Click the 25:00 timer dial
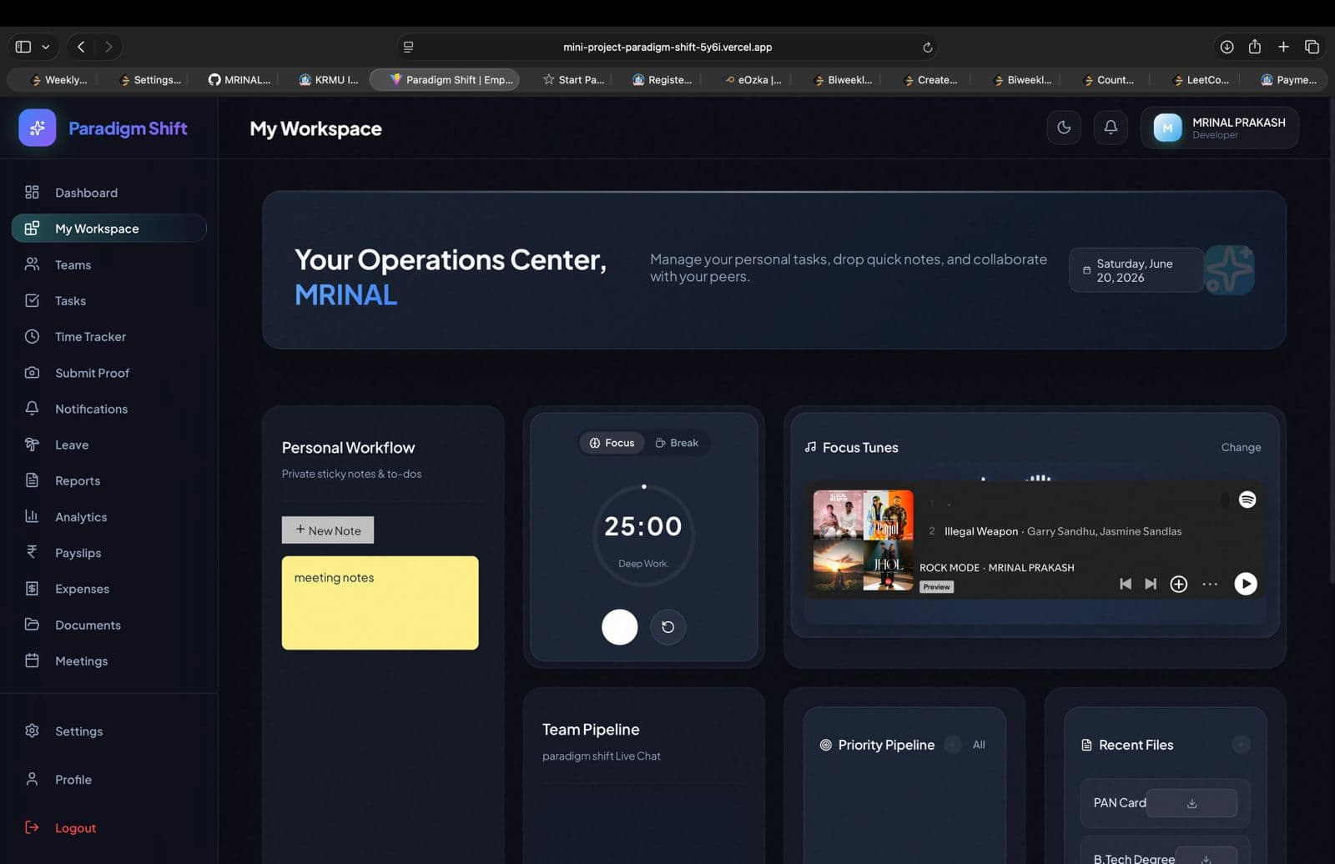The height and width of the screenshot is (864, 1335). click(643, 537)
